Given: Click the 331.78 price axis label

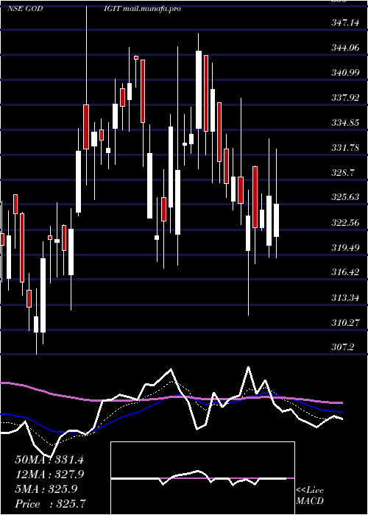Looking at the screenshot, I should pyautogui.click(x=345, y=148).
